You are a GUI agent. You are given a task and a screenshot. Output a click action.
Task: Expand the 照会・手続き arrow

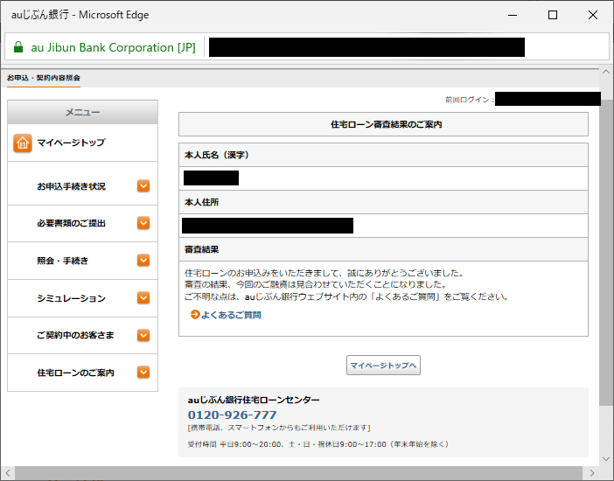click(x=143, y=261)
